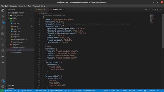Viewport: 164px width, 92px height.
Task: Click Sign in to Jira
Action: coord(27,91)
